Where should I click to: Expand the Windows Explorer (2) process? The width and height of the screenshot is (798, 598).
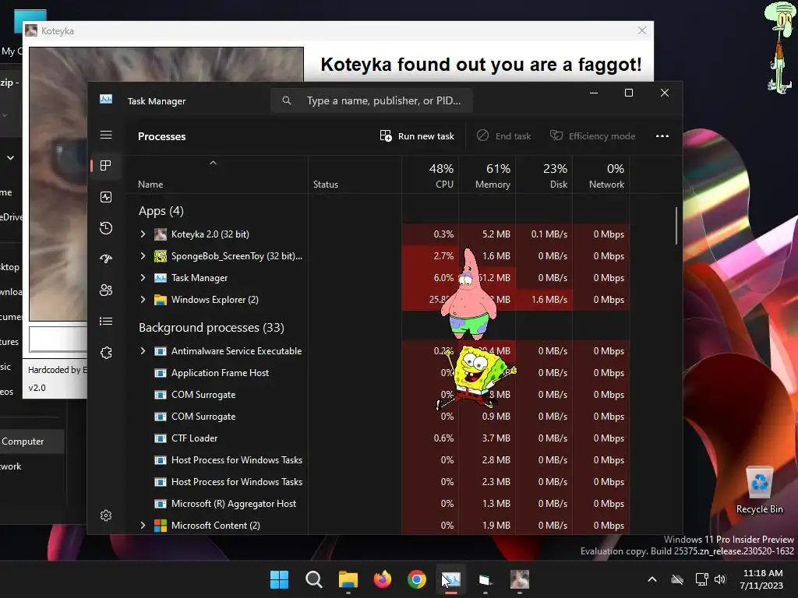click(143, 300)
